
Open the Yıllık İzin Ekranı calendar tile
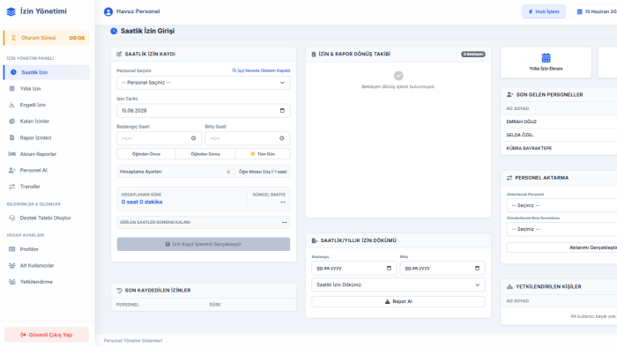pyautogui.click(x=546, y=63)
